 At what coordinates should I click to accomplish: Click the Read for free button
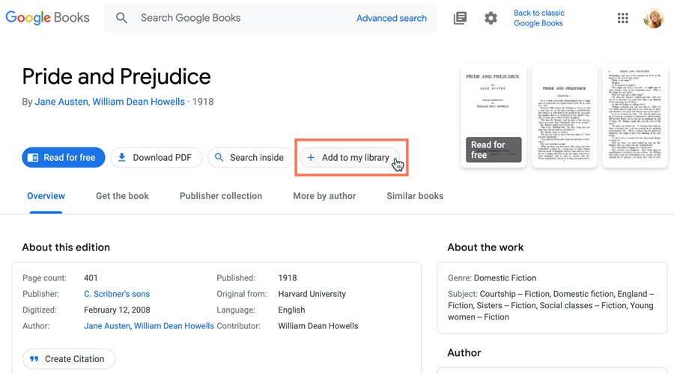(x=63, y=158)
